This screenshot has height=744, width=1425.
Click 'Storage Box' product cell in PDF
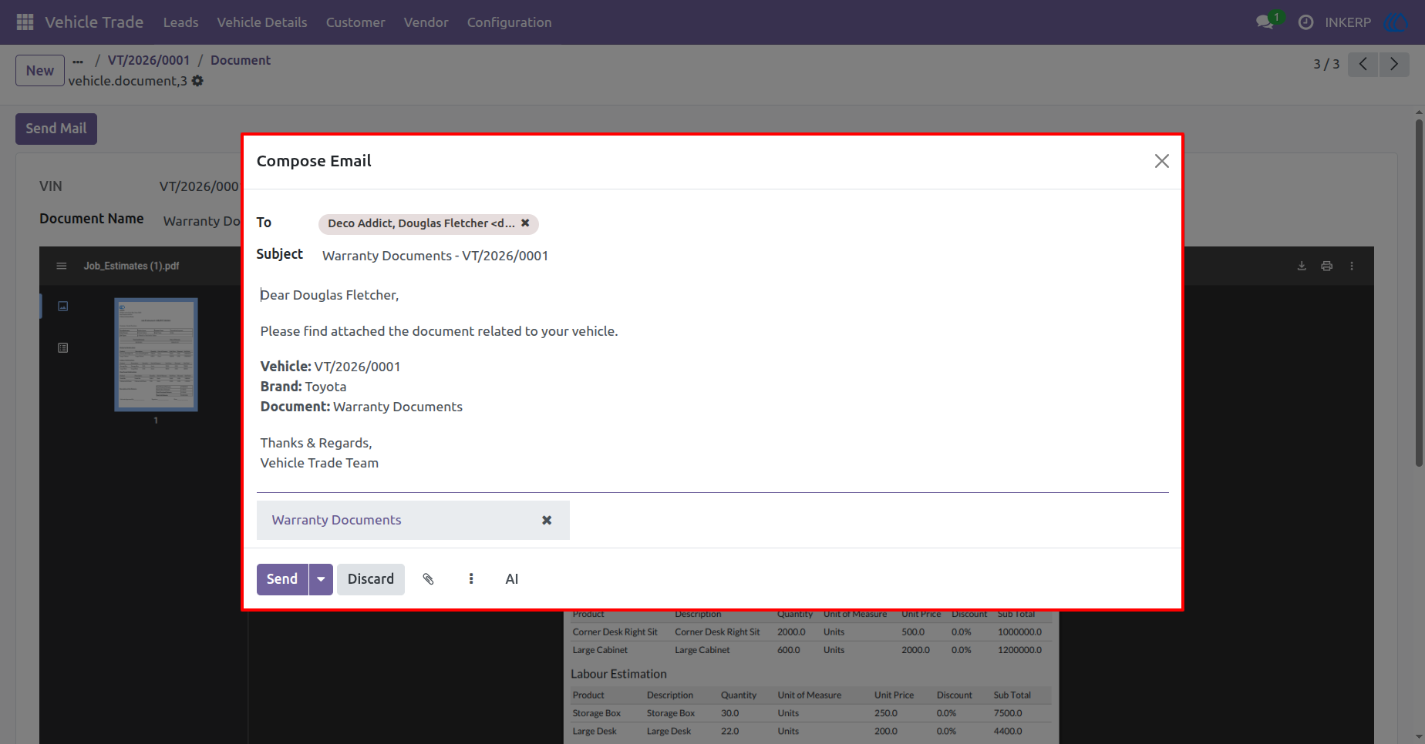(596, 713)
